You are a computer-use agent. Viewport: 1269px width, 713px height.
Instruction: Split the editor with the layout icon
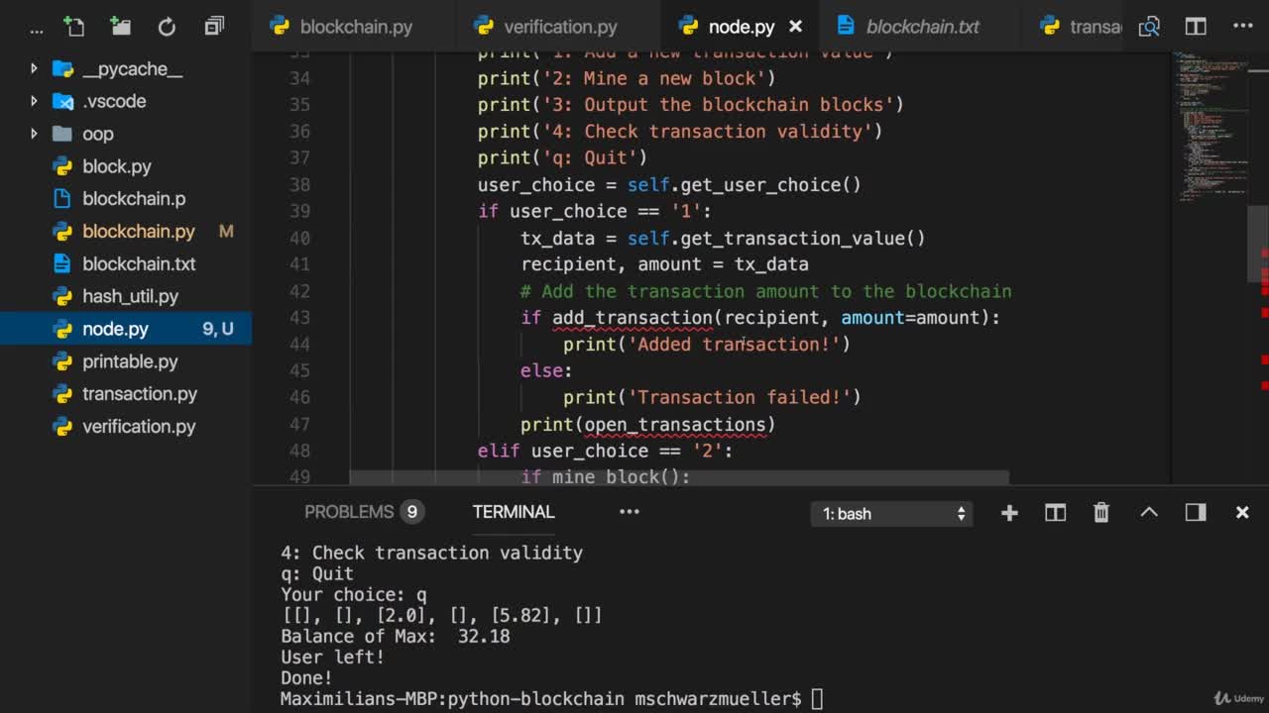pos(1196,27)
